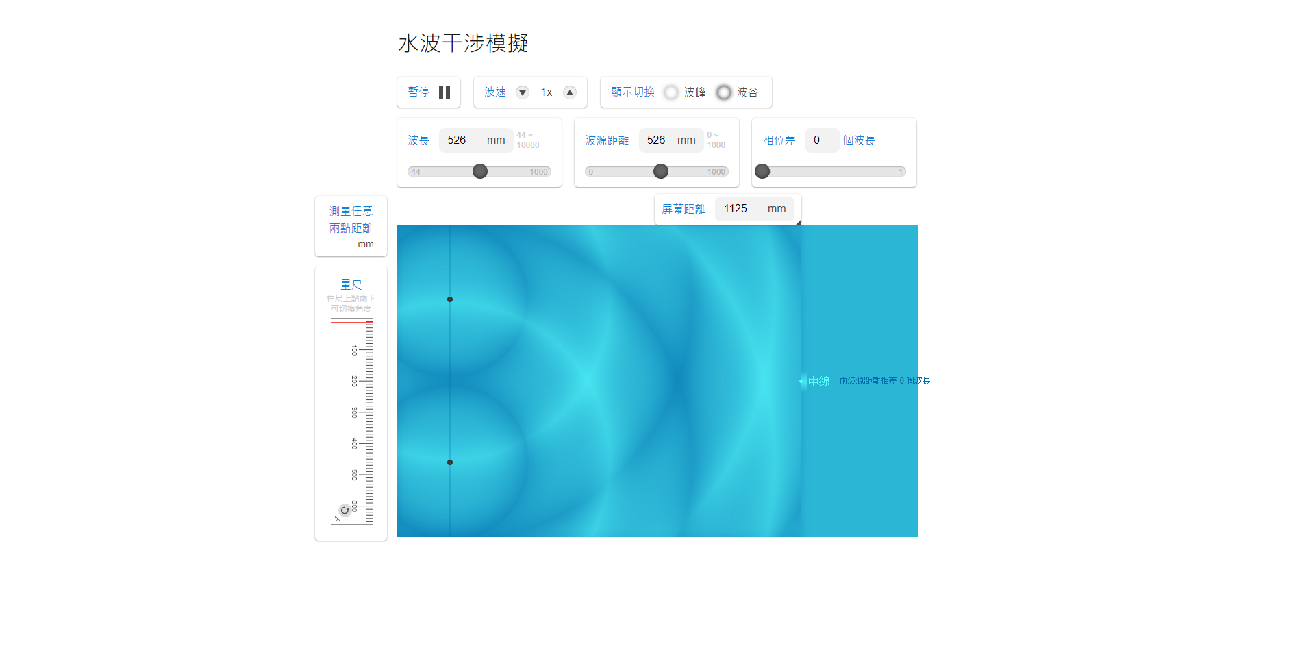Select the 波谷 display radio button
This screenshot has height=646, width=1315.
point(724,92)
